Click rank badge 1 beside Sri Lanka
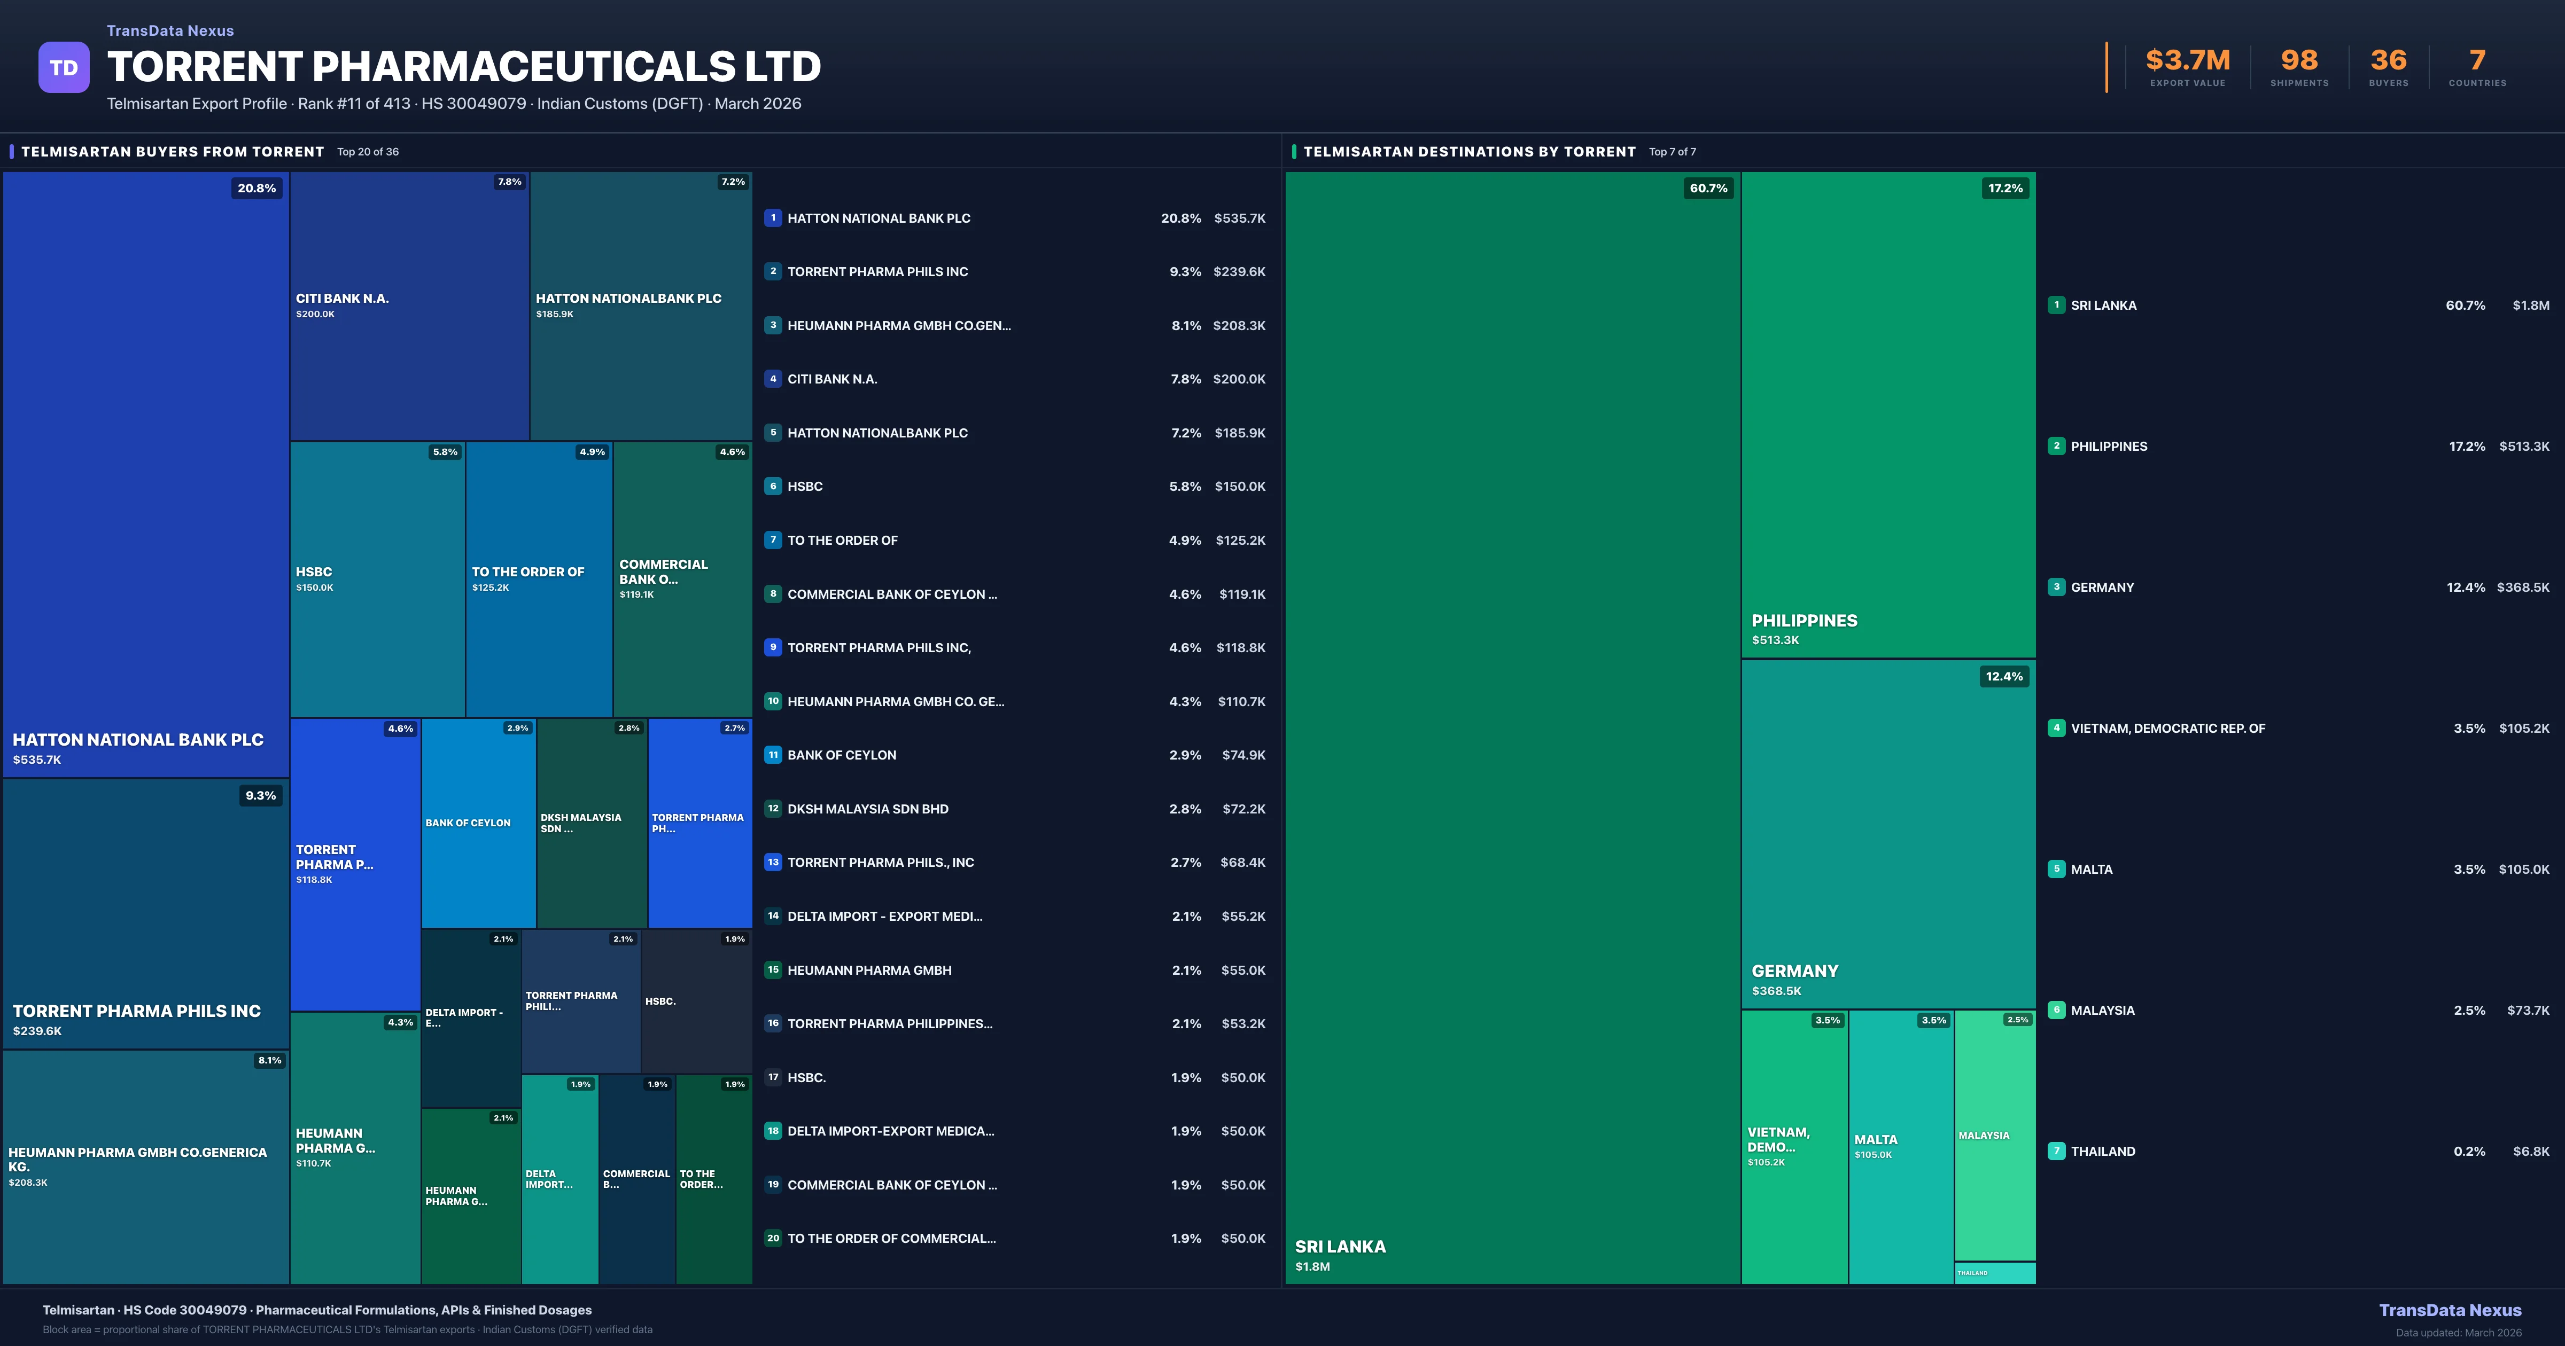This screenshot has height=1346, width=2565. pos(2056,306)
